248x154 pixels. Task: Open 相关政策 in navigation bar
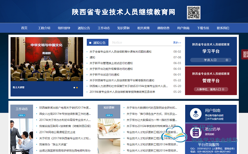(143, 28)
